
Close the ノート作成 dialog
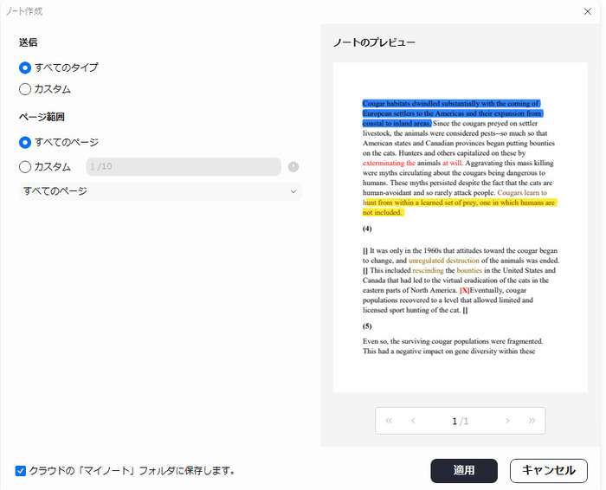pos(589,11)
